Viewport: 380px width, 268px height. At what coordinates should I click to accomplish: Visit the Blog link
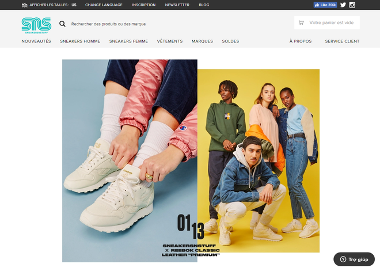204,5
